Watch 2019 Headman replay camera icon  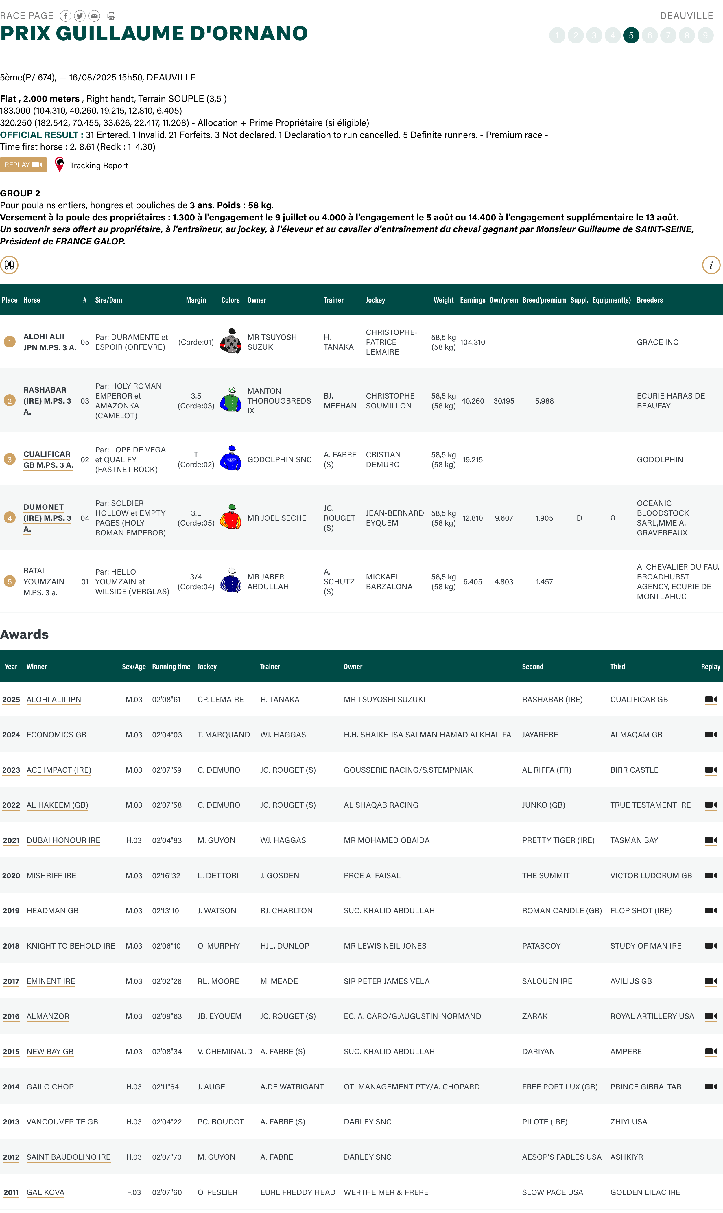711,911
